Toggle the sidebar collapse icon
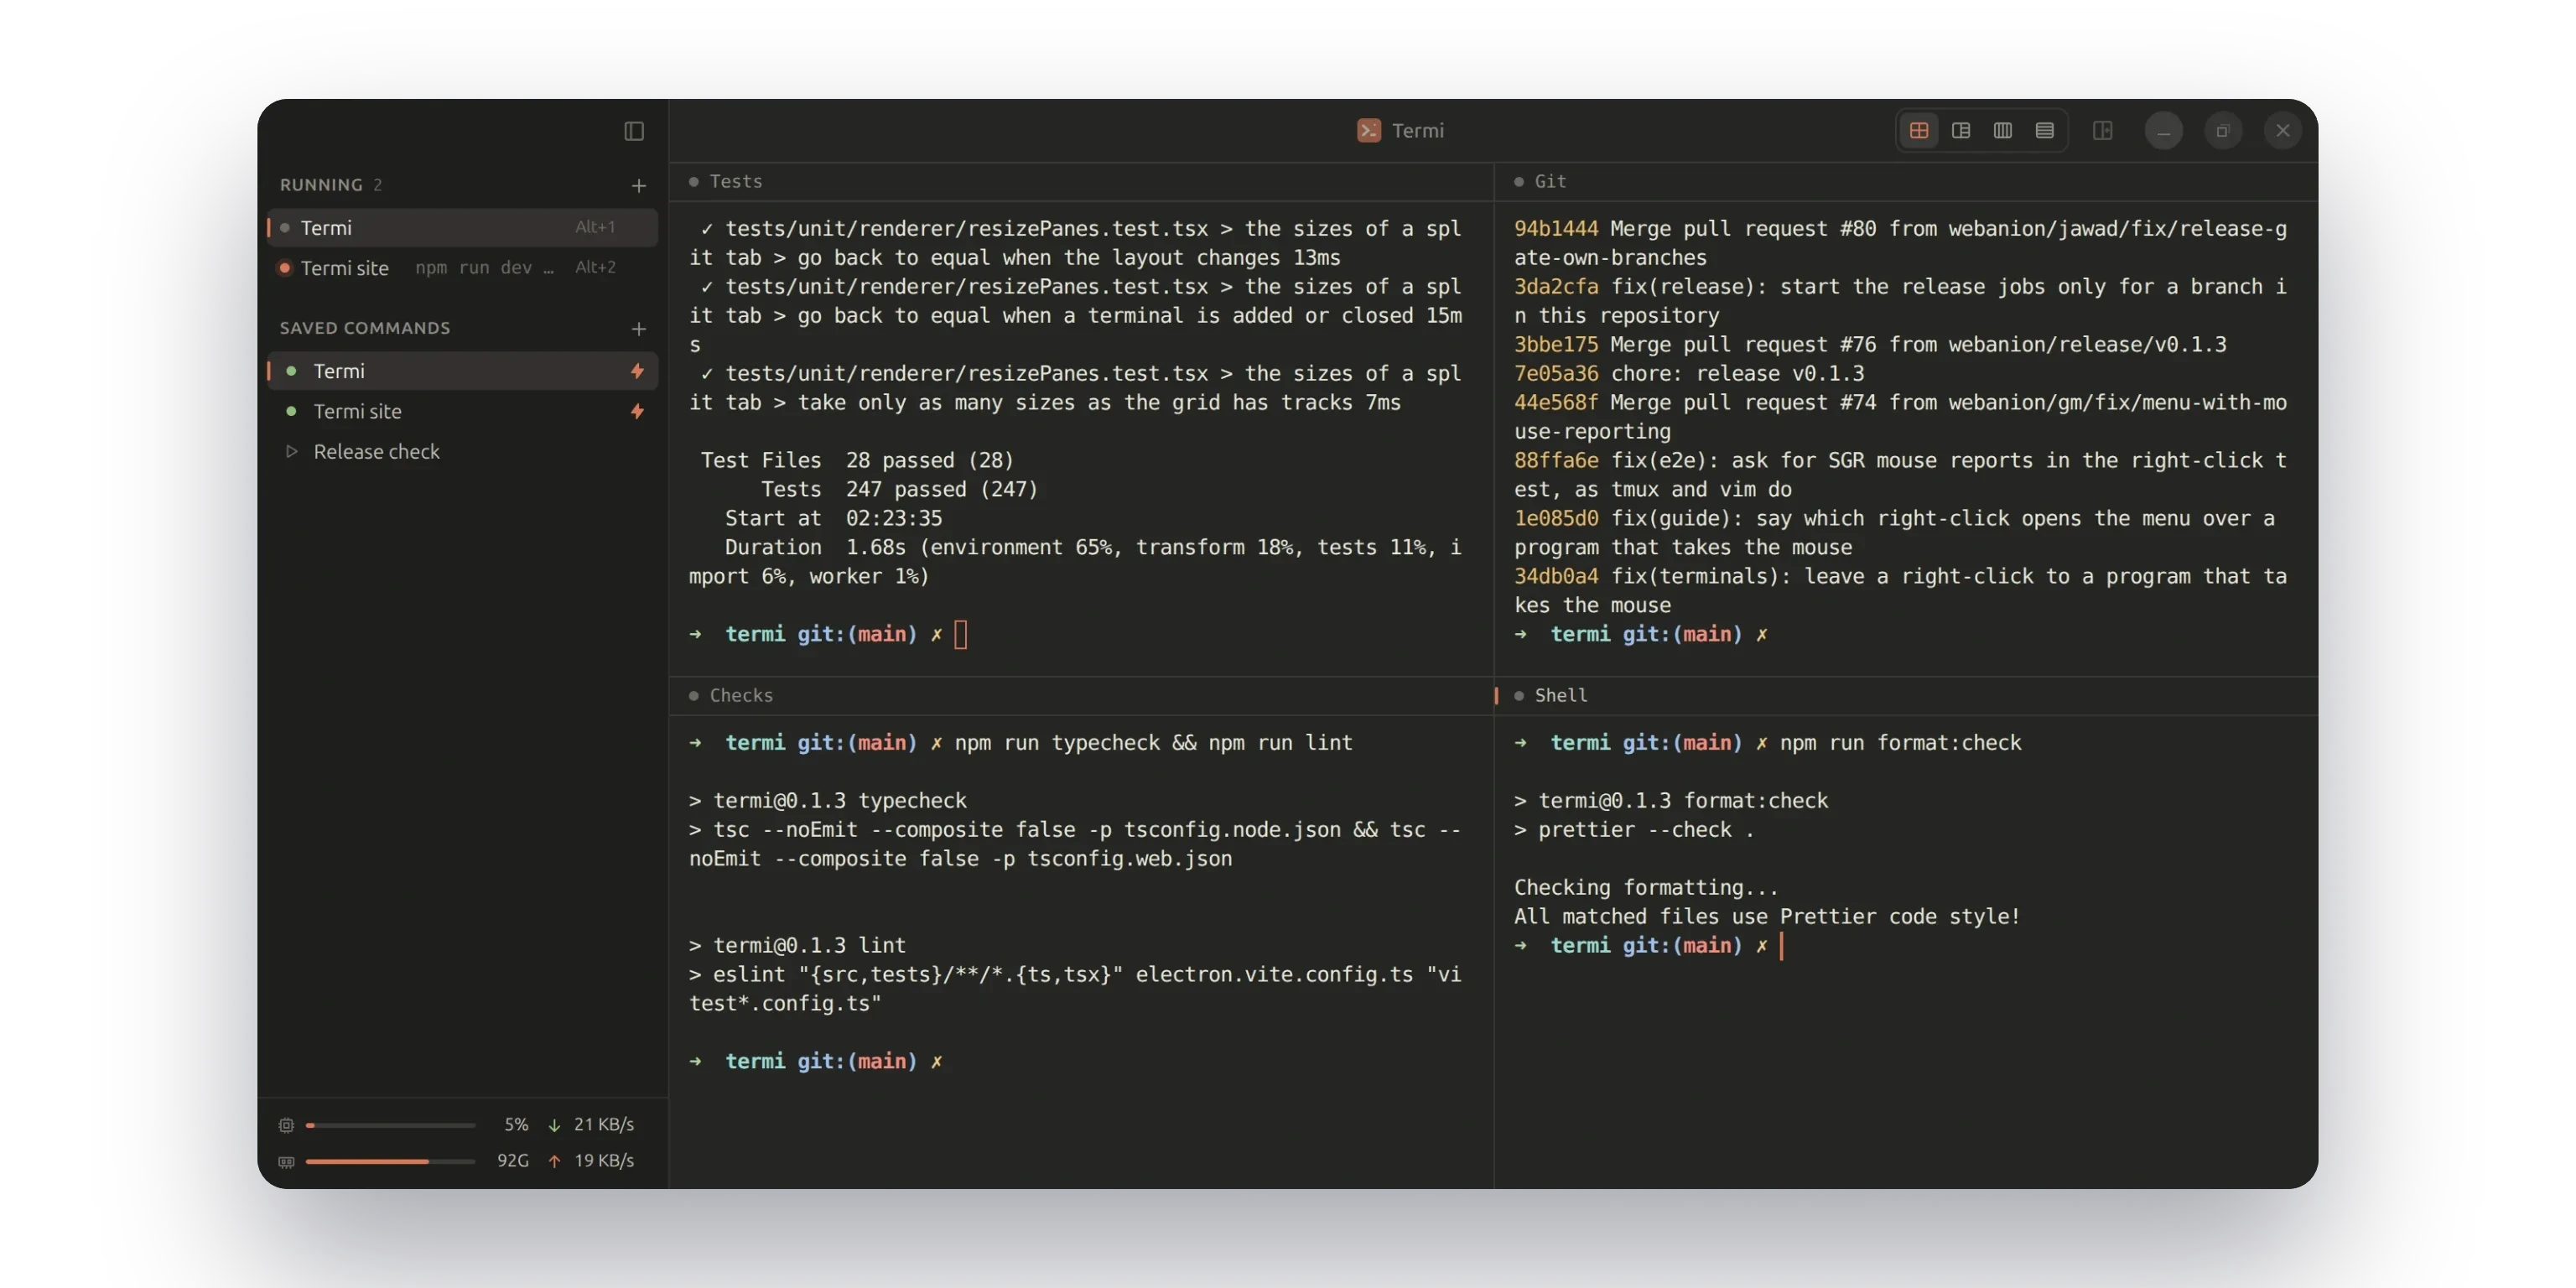Screen dimensions: 2576x1288 point(634,131)
